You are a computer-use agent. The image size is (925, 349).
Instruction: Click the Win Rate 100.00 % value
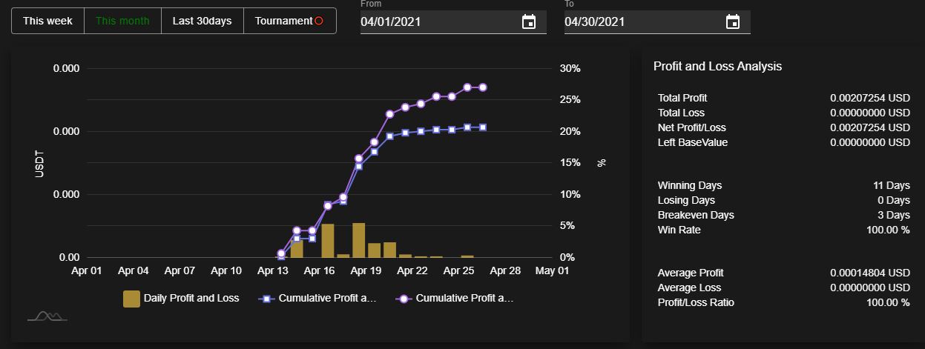[888, 230]
